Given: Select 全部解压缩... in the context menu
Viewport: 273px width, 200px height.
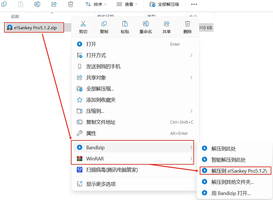Looking at the screenshot, I should (x=135, y=89).
